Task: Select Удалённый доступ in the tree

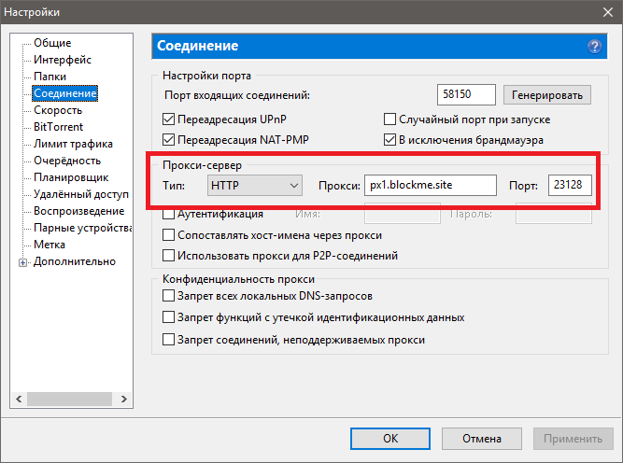Action: 81,194
